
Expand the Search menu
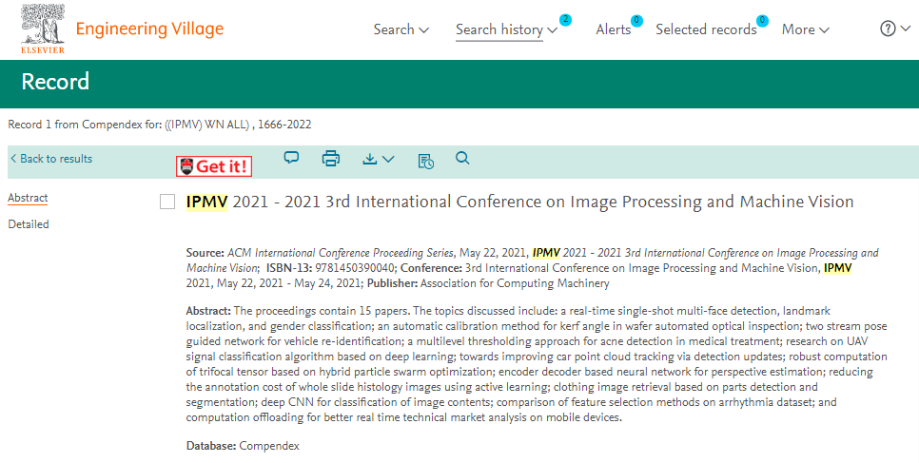(x=401, y=29)
